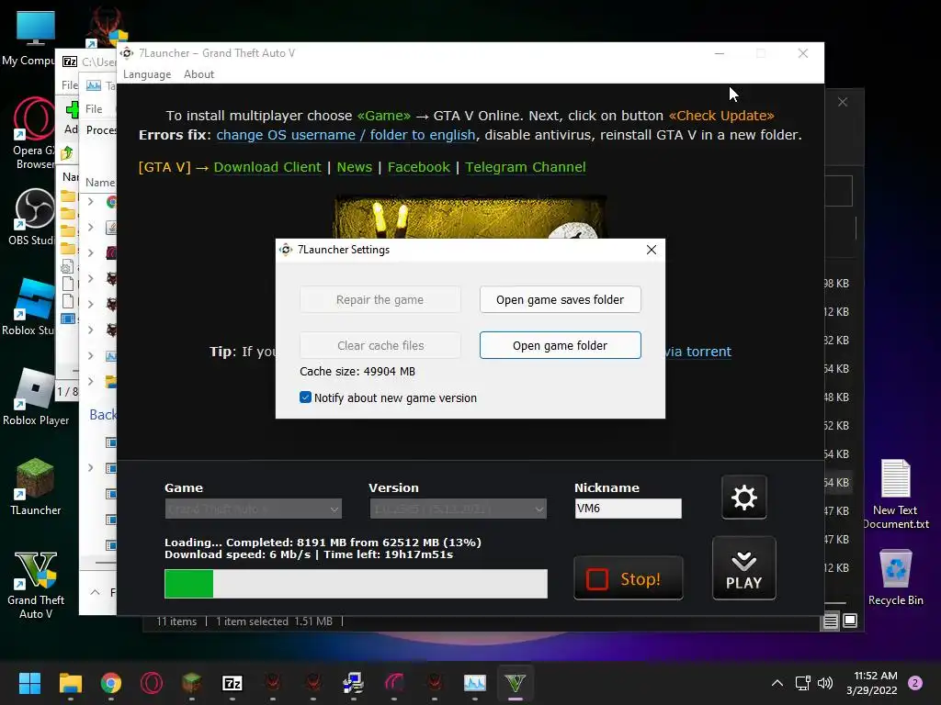
Task: Open File menu in the 7-Zip window
Action: 70,85
